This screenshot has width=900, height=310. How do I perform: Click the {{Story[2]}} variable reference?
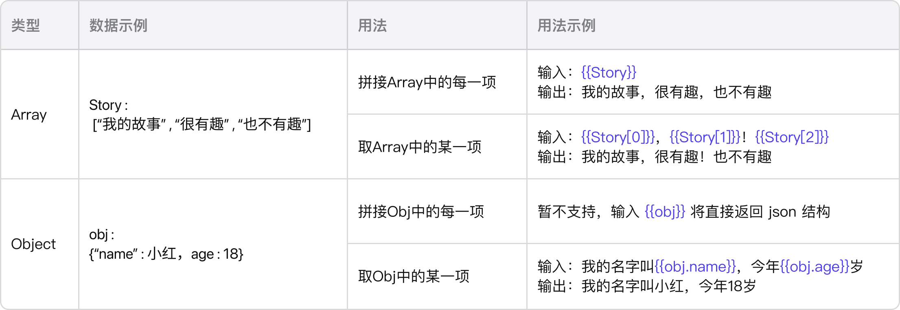coord(792,137)
